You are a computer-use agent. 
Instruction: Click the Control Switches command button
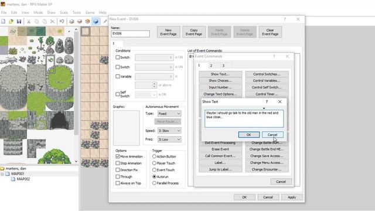pos(267,74)
